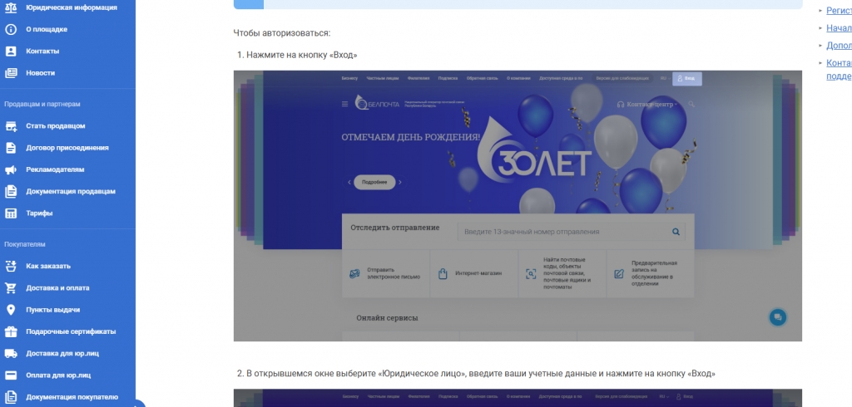Click the Начал... link in right contents list
Screen dimensions: 852x407
click(x=839, y=27)
